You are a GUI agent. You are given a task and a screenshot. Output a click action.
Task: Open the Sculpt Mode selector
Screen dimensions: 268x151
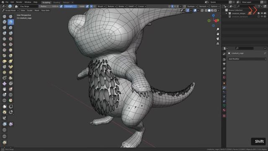point(10,10)
